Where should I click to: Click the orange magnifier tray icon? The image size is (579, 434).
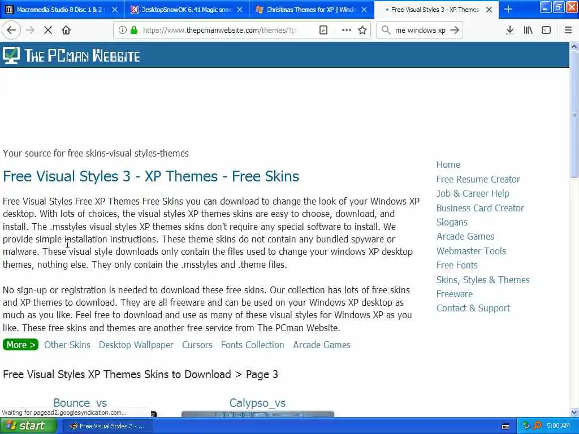538,426
